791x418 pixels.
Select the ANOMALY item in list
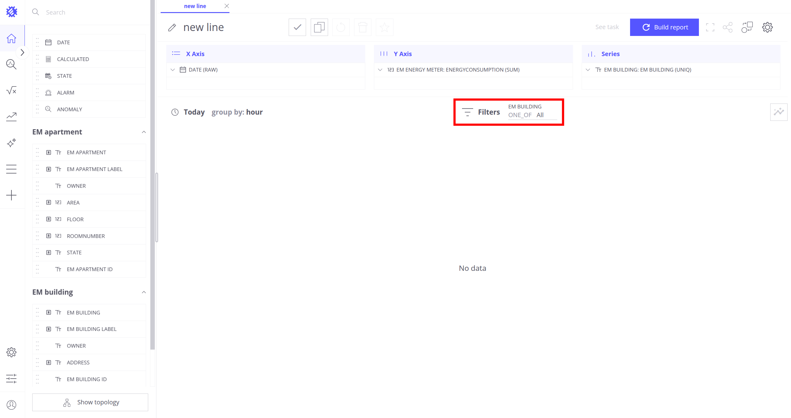69,109
